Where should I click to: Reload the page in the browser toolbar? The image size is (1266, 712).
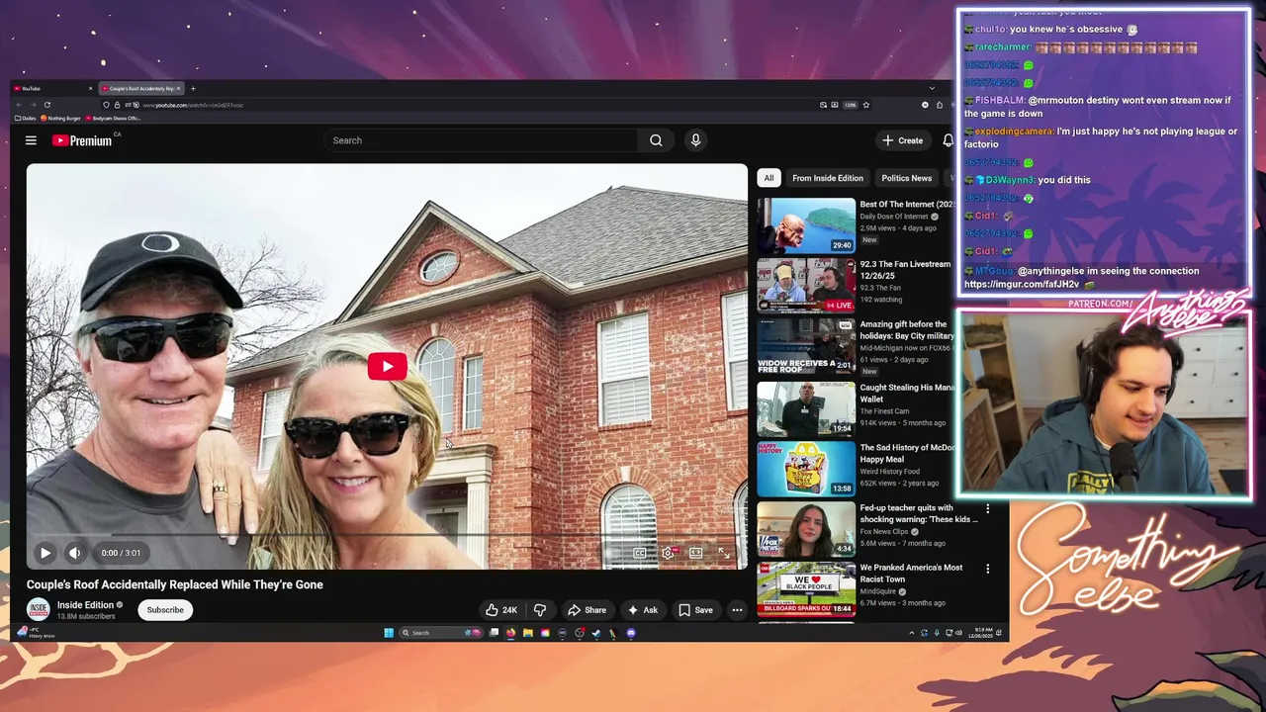(x=46, y=105)
